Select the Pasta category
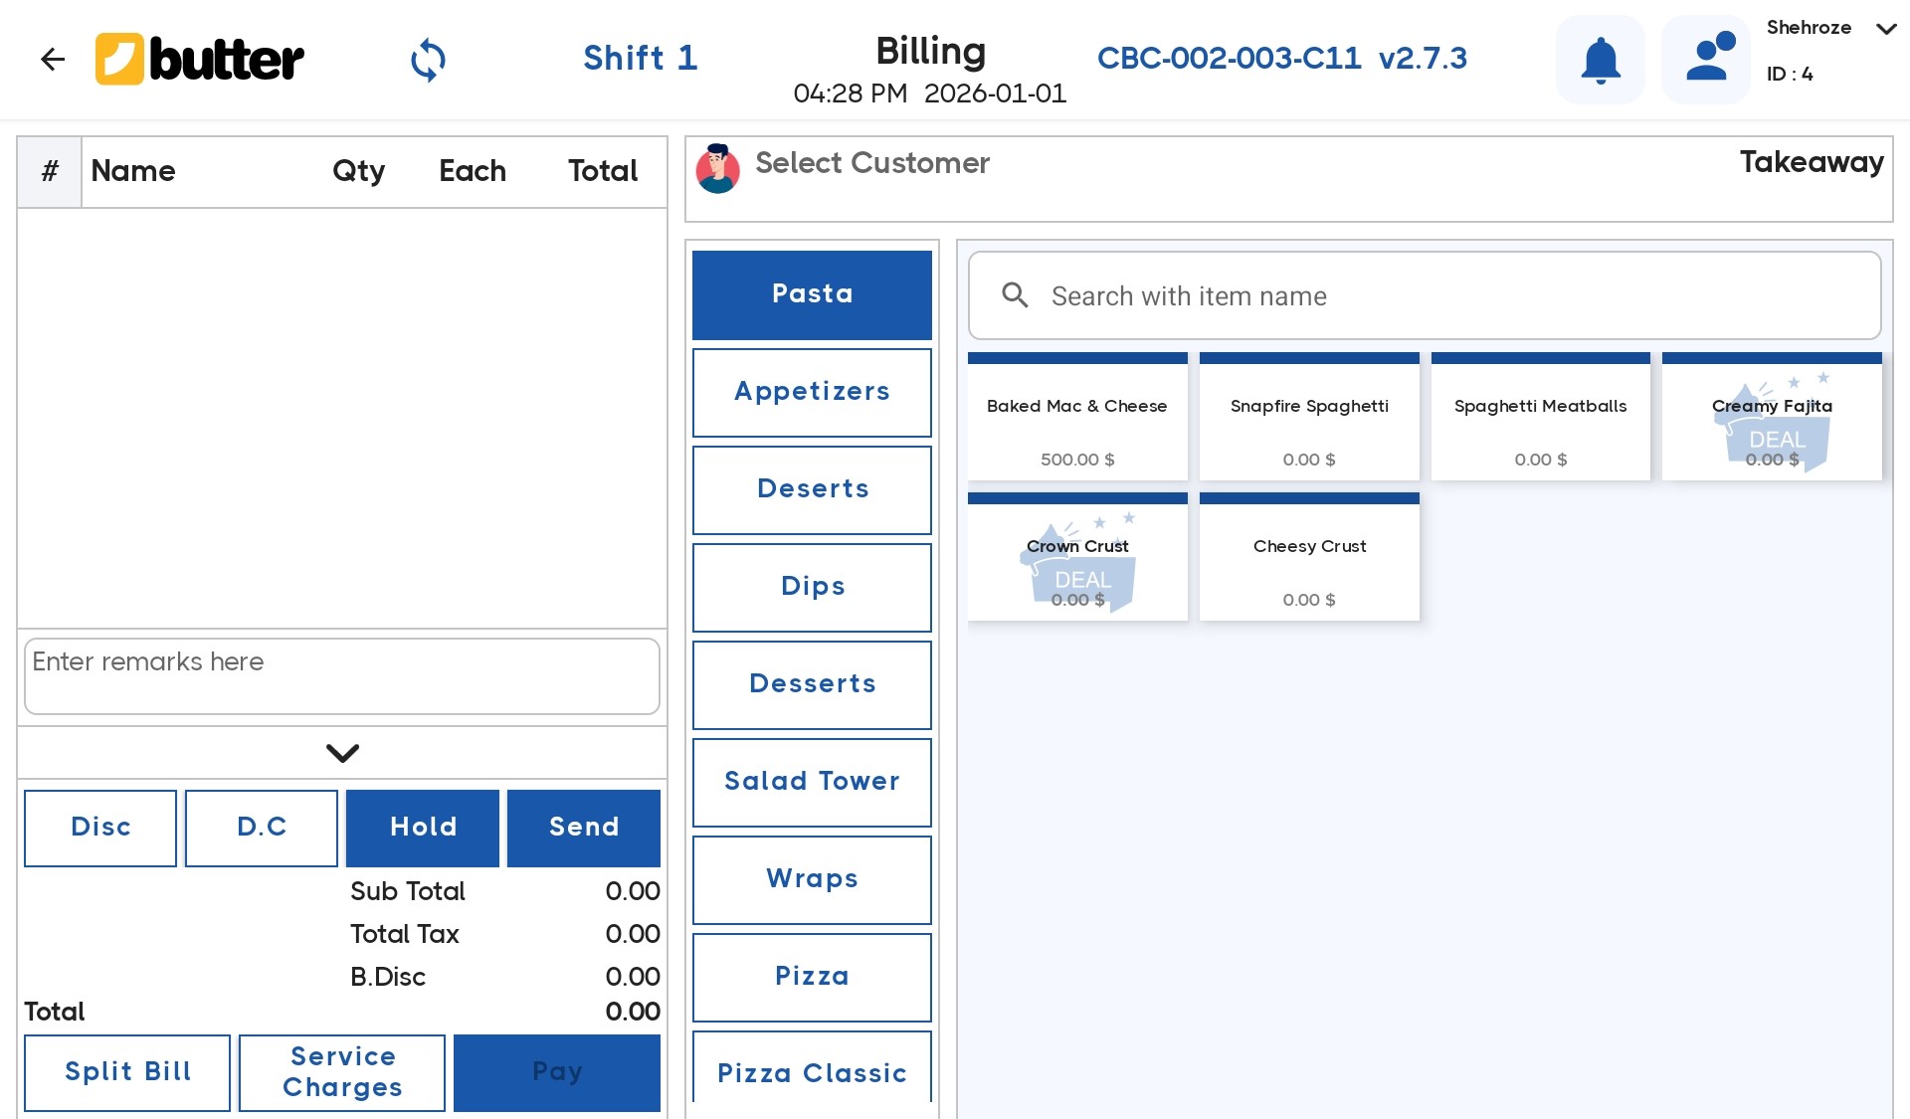Viewport: 1910px width, 1119px height. click(x=812, y=294)
